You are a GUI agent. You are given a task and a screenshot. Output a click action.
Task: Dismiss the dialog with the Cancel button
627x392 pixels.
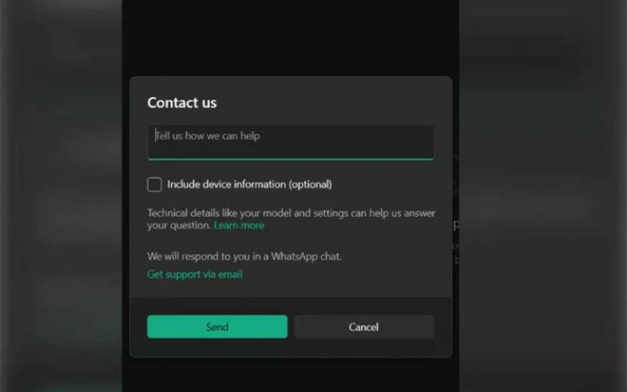[x=365, y=327]
